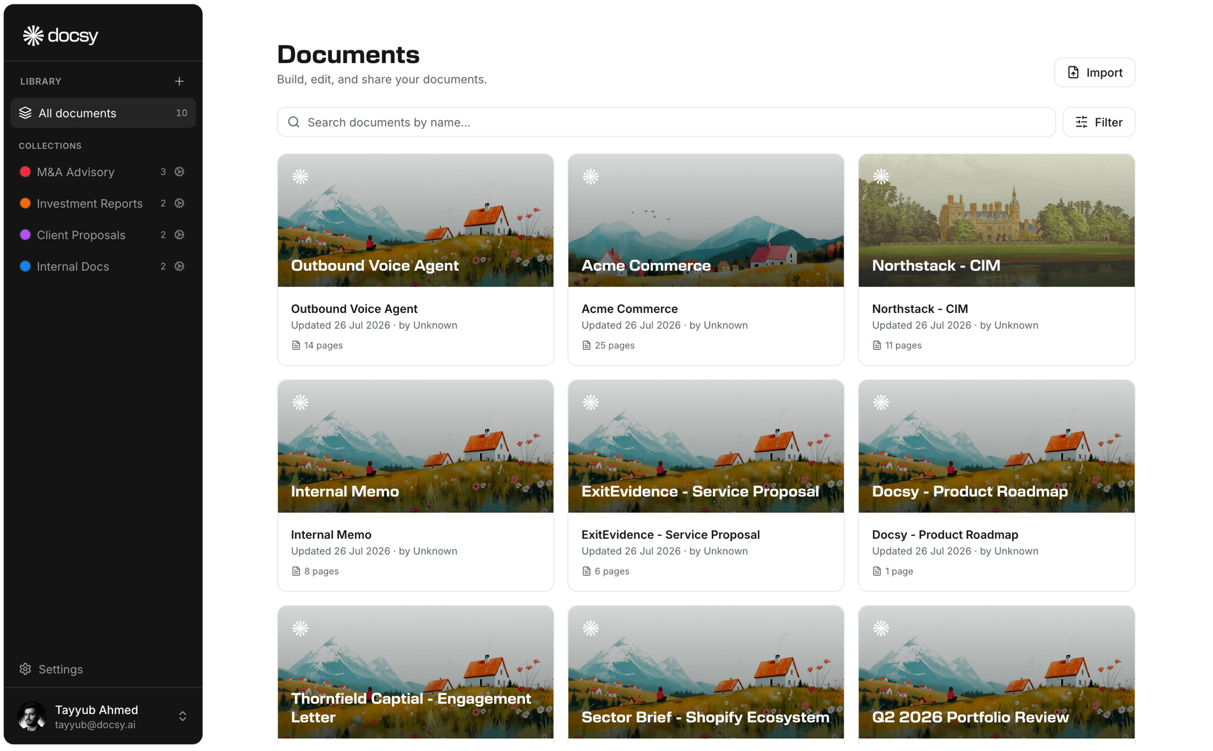Click orange color dot of Investment Reports
The image size is (1213, 751).
tap(26, 203)
